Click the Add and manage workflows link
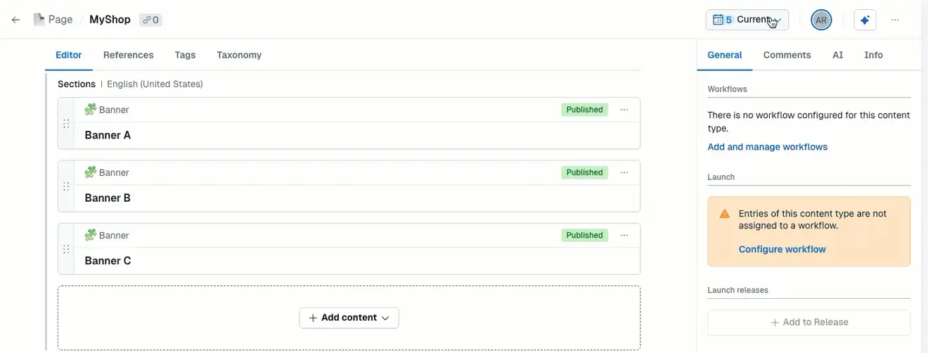This screenshot has width=928, height=353. point(767,147)
